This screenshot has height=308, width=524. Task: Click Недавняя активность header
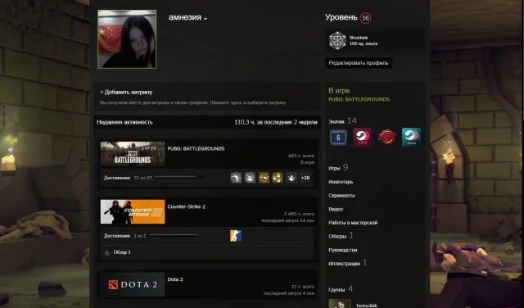coord(124,122)
